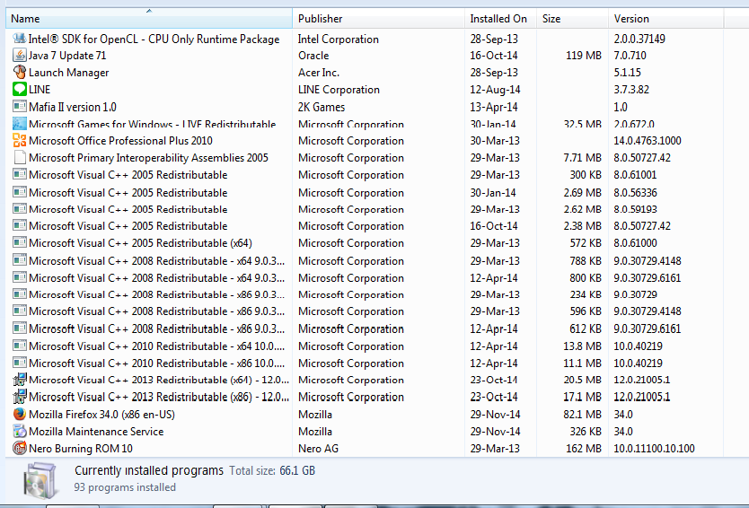Click the Mozilla Firefox 34.0 icon
The height and width of the screenshot is (508, 749).
[19, 414]
